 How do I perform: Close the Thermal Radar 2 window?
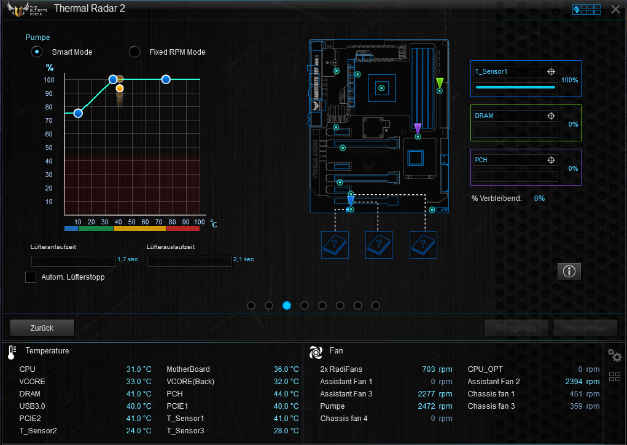pyautogui.click(x=616, y=9)
